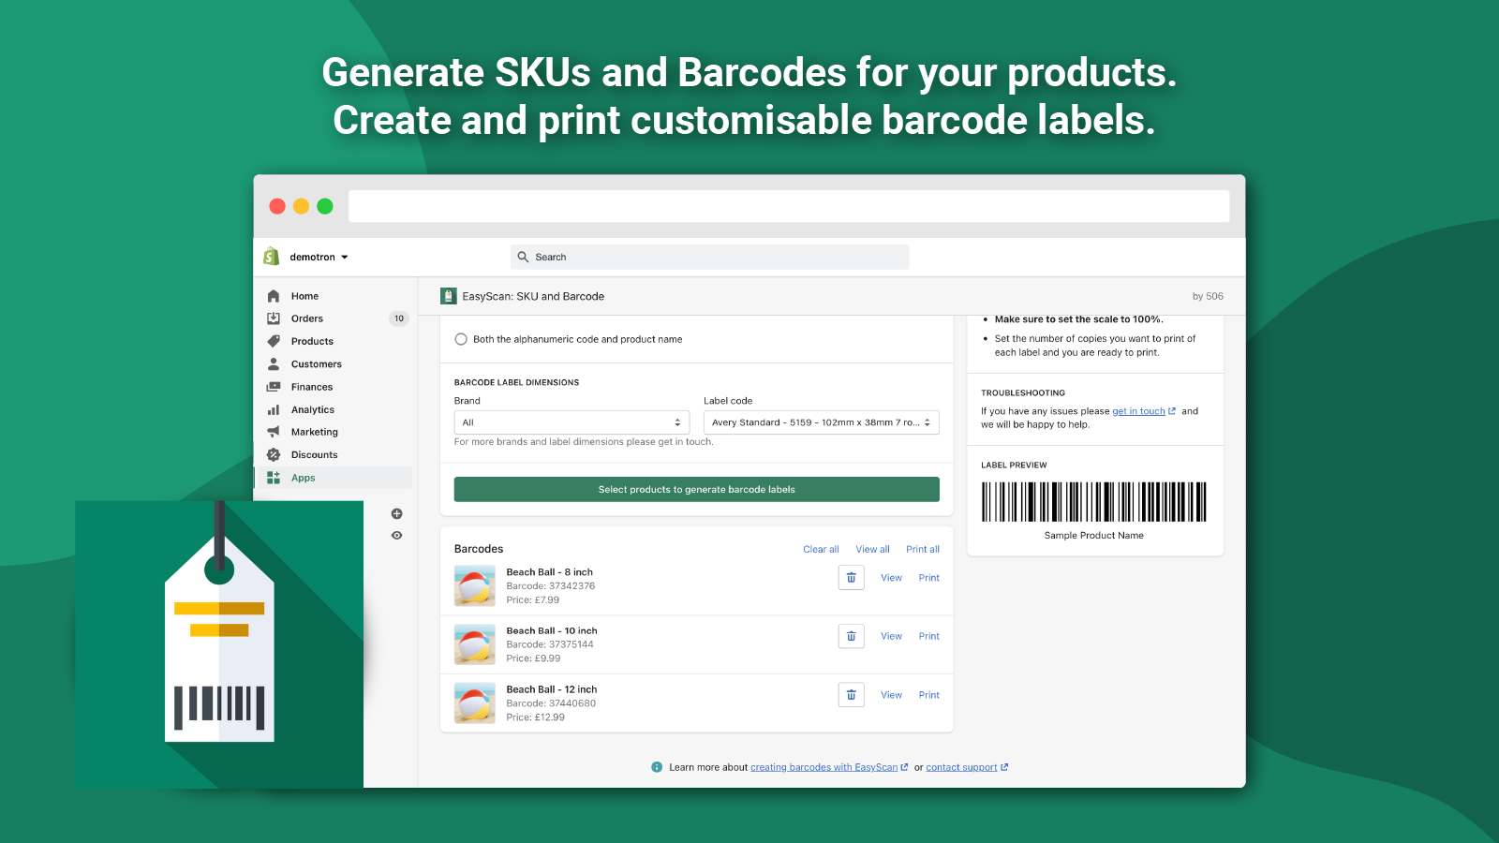The width and height of the screenshot is (1499, 843).
Task: Delete Beach Ball - 12 inch barcode entry
Action: coord(851,694)
